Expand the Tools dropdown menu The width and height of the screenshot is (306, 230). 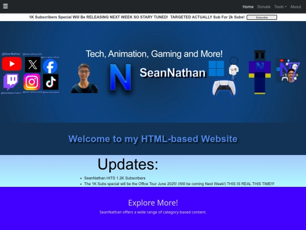click(x=280, y=7)
